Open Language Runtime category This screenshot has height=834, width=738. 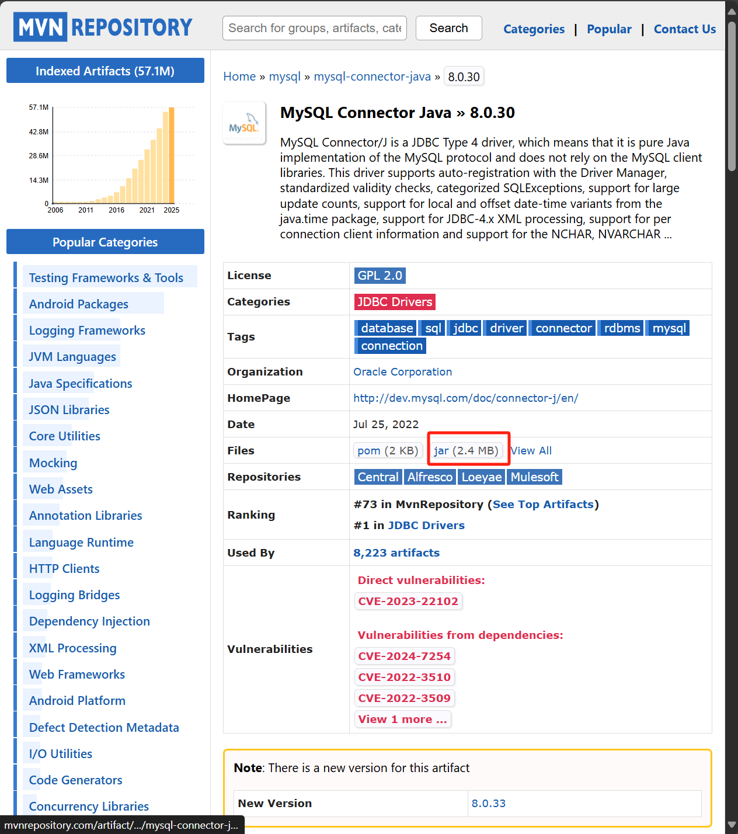(81, 543)
